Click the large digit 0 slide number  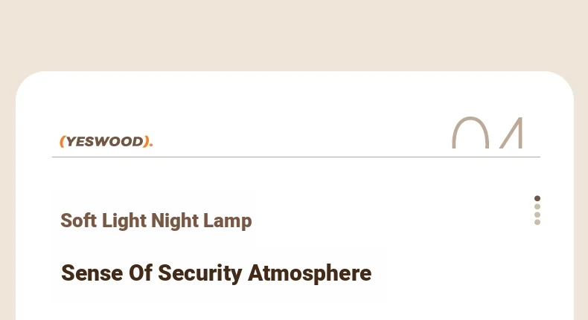470,132
